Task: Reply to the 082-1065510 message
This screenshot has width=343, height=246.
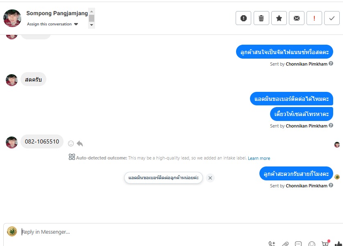Action: click(80, 143)
